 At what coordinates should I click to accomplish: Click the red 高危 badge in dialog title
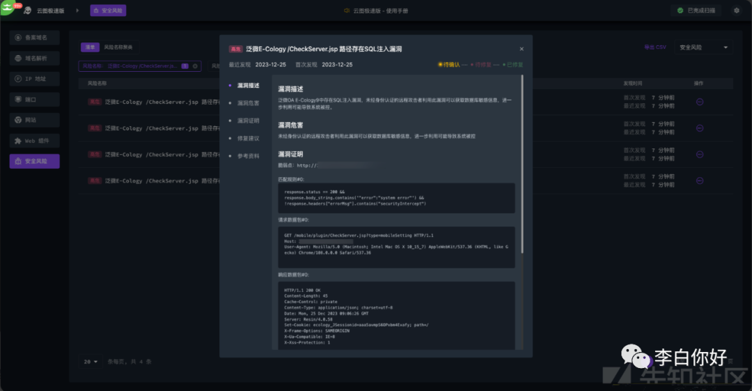235,49
